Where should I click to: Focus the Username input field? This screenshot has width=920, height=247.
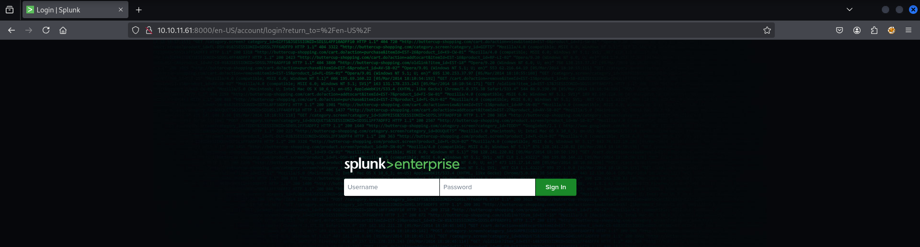(x=391, y=187)
